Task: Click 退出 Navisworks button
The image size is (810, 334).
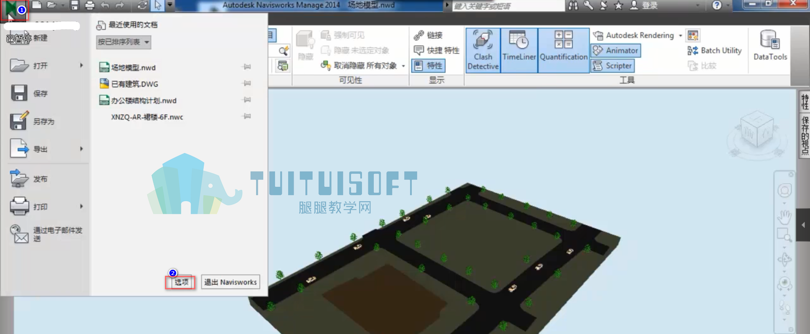Action: click(230, 282)
